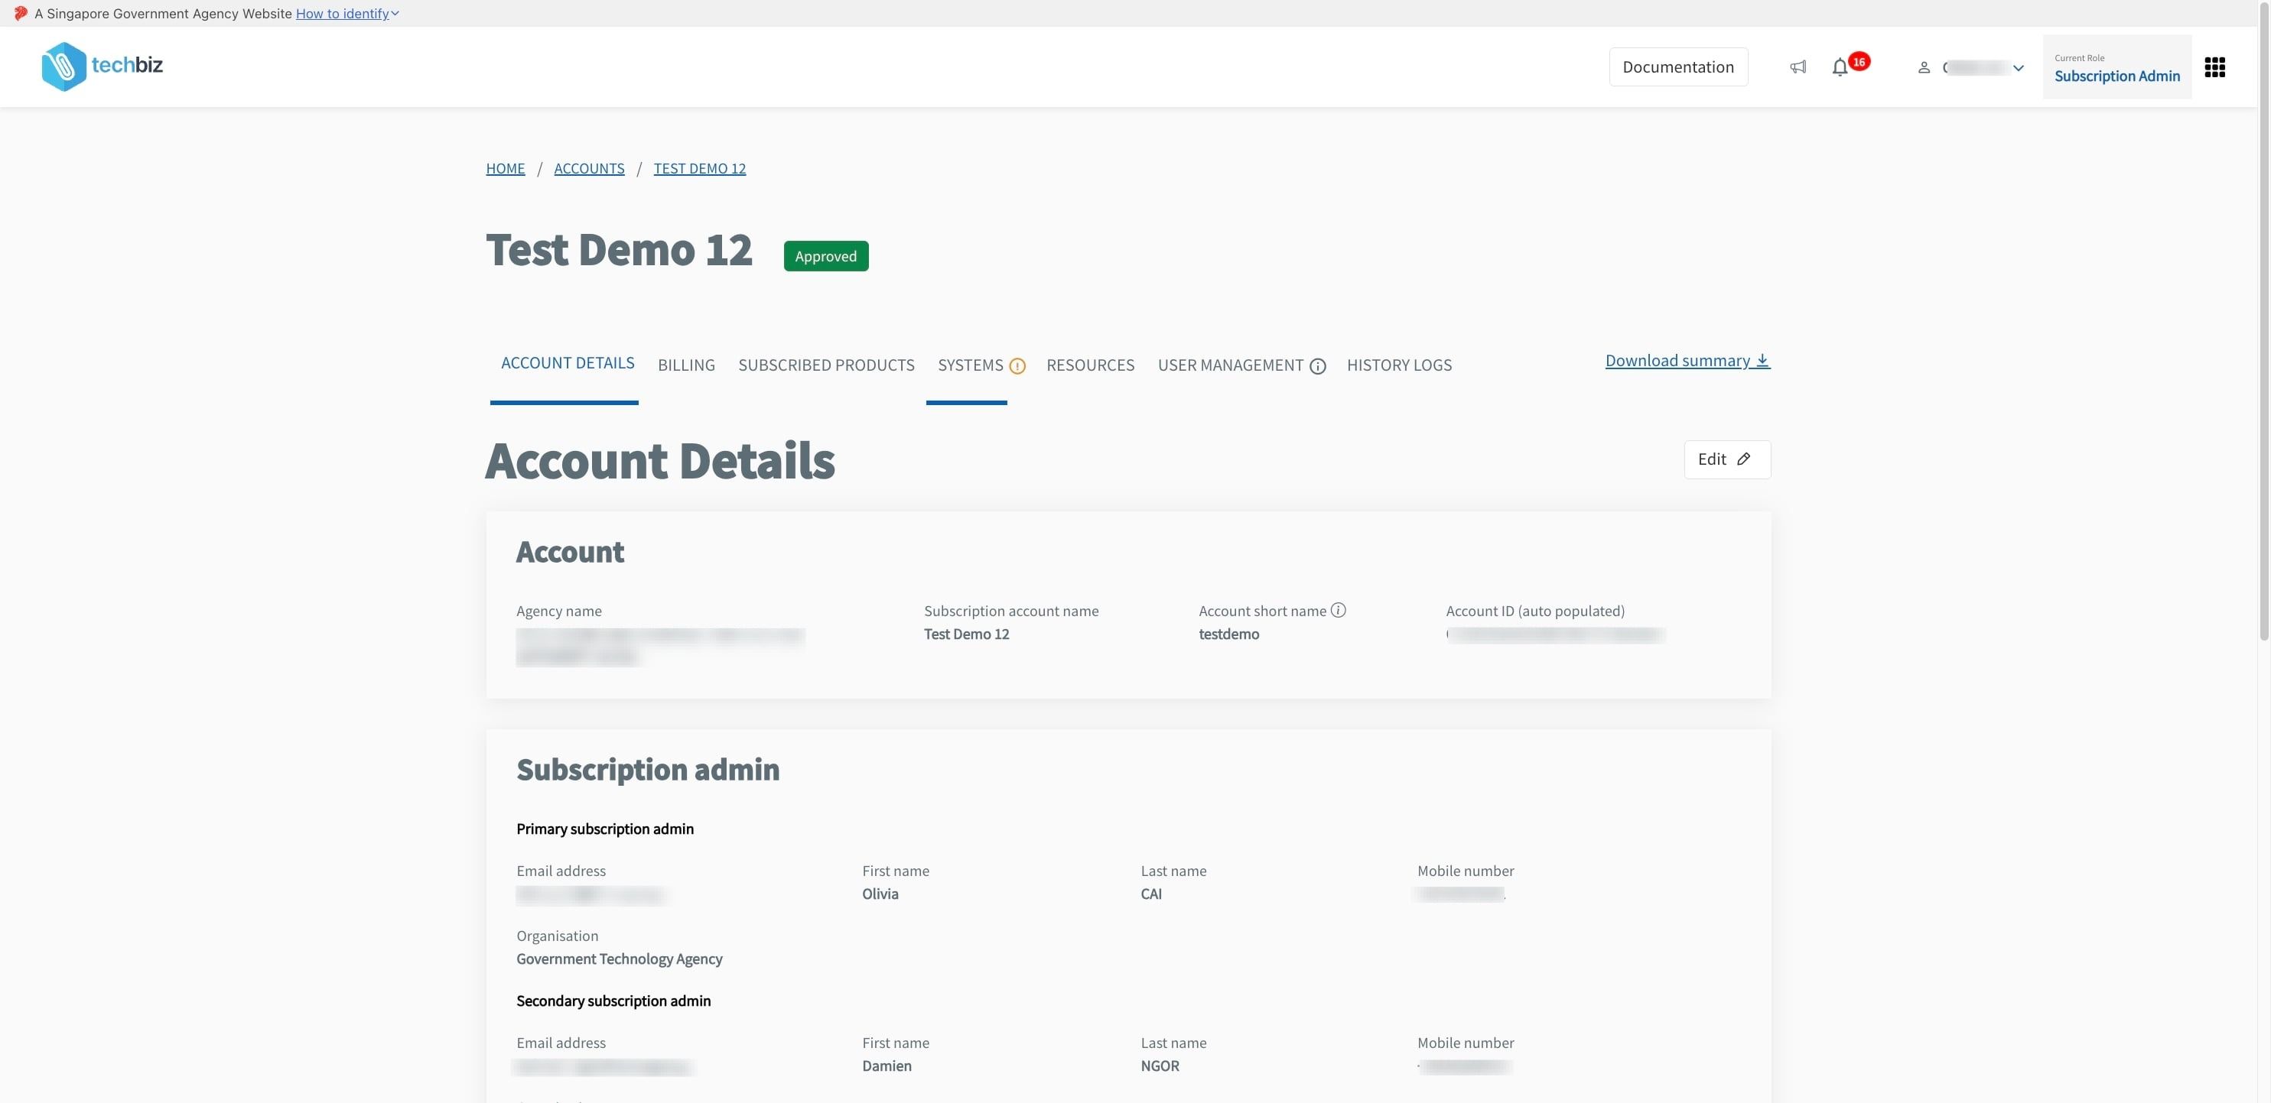This screenshot has width=2271, height=1103.
Task: Expand the user account dropdown chevron
Action: (x=2018, y=68)
